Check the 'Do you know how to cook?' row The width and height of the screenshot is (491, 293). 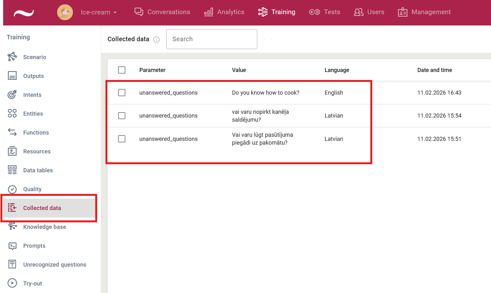tap(122, 93)
